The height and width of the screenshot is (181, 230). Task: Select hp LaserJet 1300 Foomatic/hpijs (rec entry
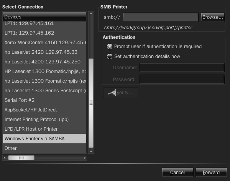click(44, 81)
